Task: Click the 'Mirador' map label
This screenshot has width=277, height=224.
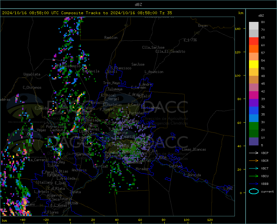Action: coord(142,169)
